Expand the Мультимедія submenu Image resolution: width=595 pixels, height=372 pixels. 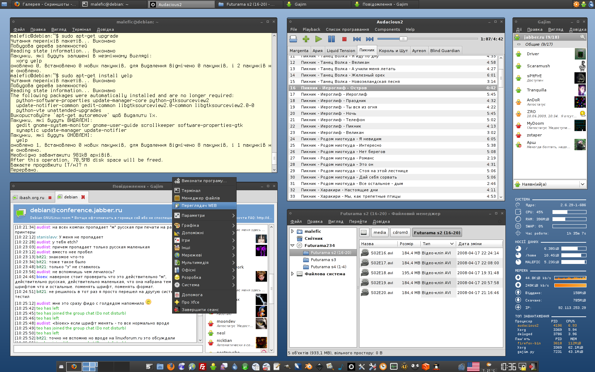tap(204, 263)
